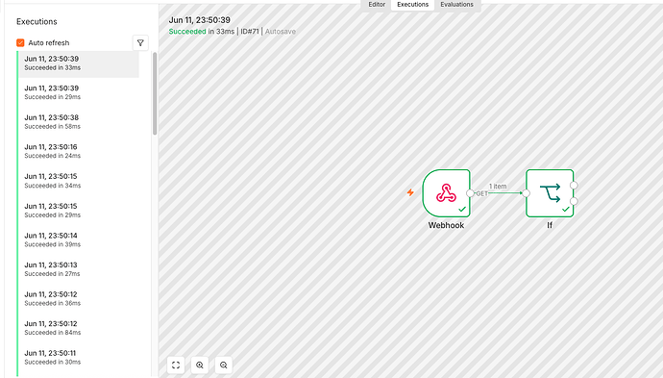This screenshot has width=663, height=378.
Task: Click the 'Webhook' node name label
Action: [446, 225]
